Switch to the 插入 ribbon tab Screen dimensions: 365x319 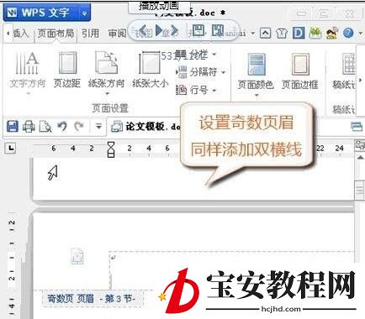[x=21, y=34]
